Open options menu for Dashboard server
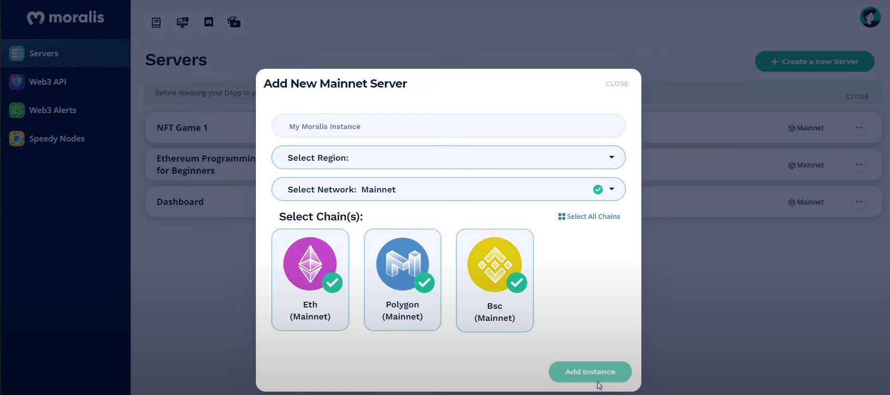The image size is (890, 395). 859,202
